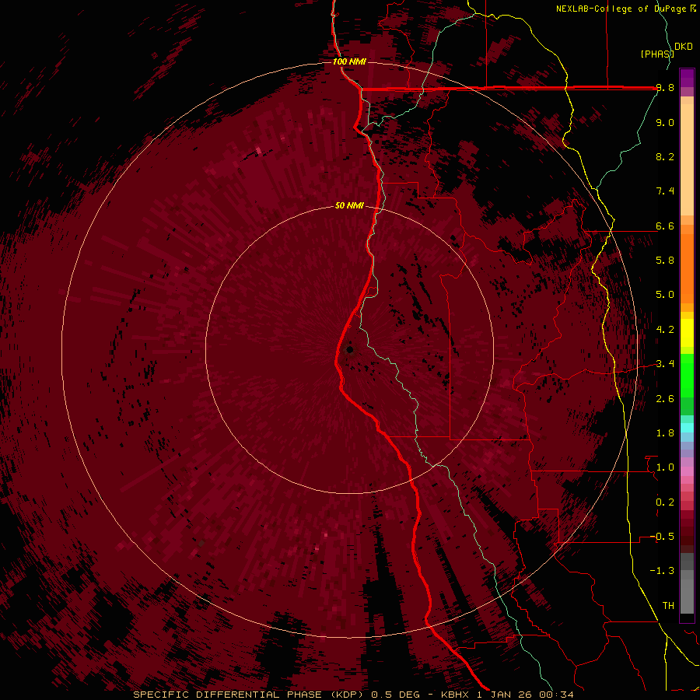The height and width of the screenshot is (700, 700).
Task: Click the 0.2 value on the scale
Action: (x=665, y=502)
